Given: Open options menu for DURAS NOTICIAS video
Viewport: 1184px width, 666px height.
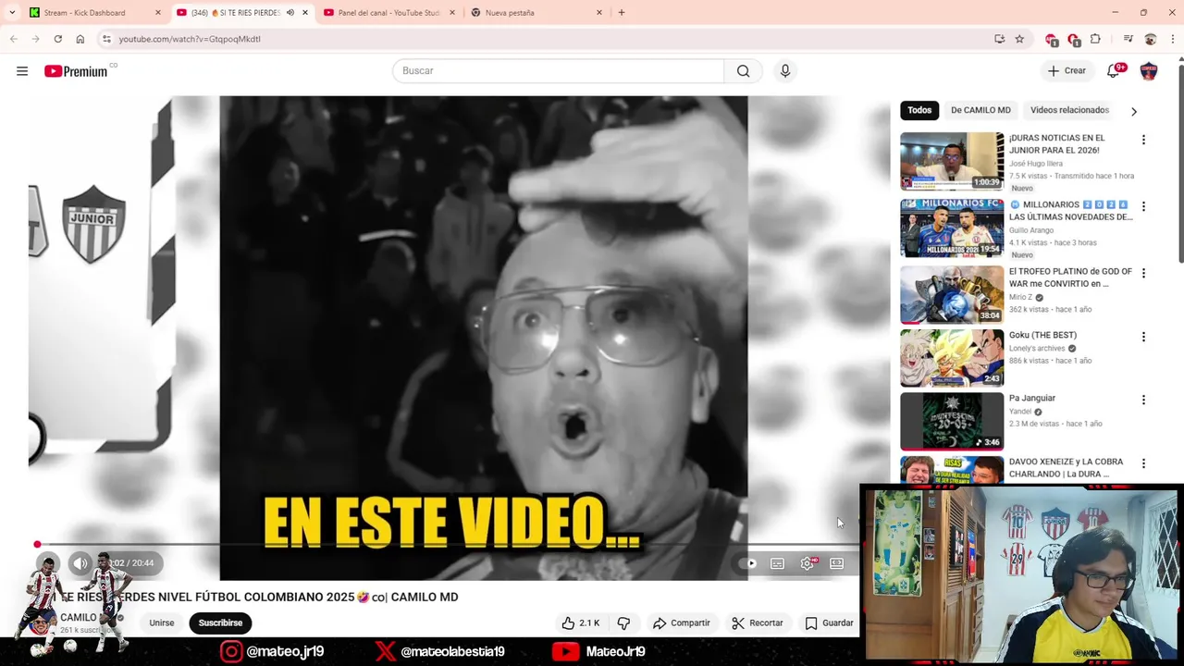Looking at the screenshot, I should (1143, 140).
